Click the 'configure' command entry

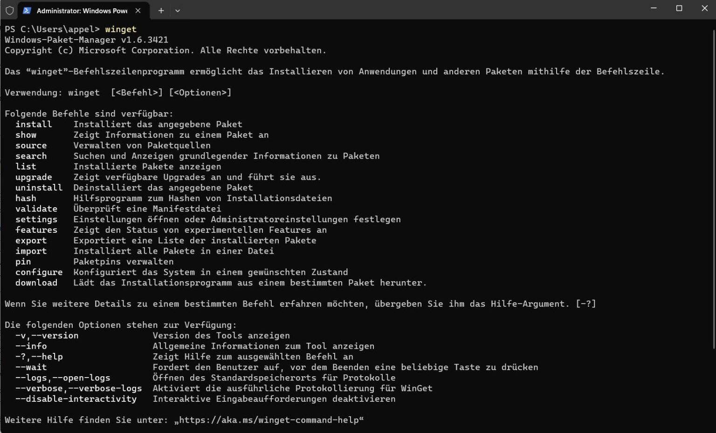point(39,272)
